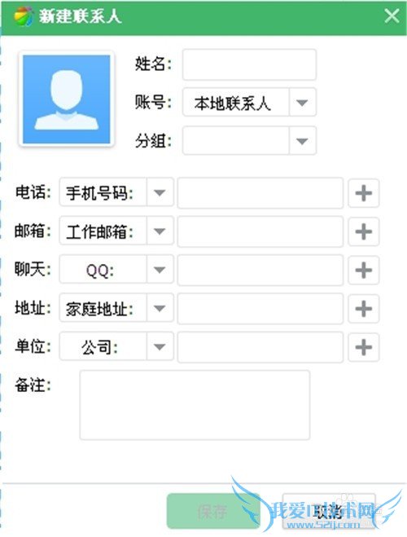The width and height of the screenshot is (407, 537).
Task: Click the 取消 cancel button
Action: [x=329, y=511]
